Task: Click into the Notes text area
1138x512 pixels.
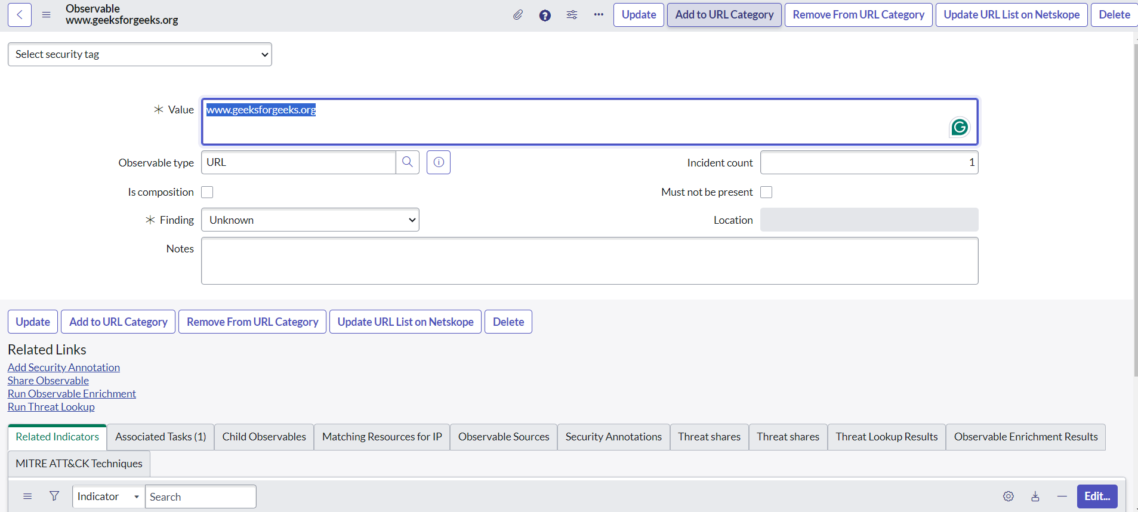Action: pyautogui.click(x=590, y=261)
